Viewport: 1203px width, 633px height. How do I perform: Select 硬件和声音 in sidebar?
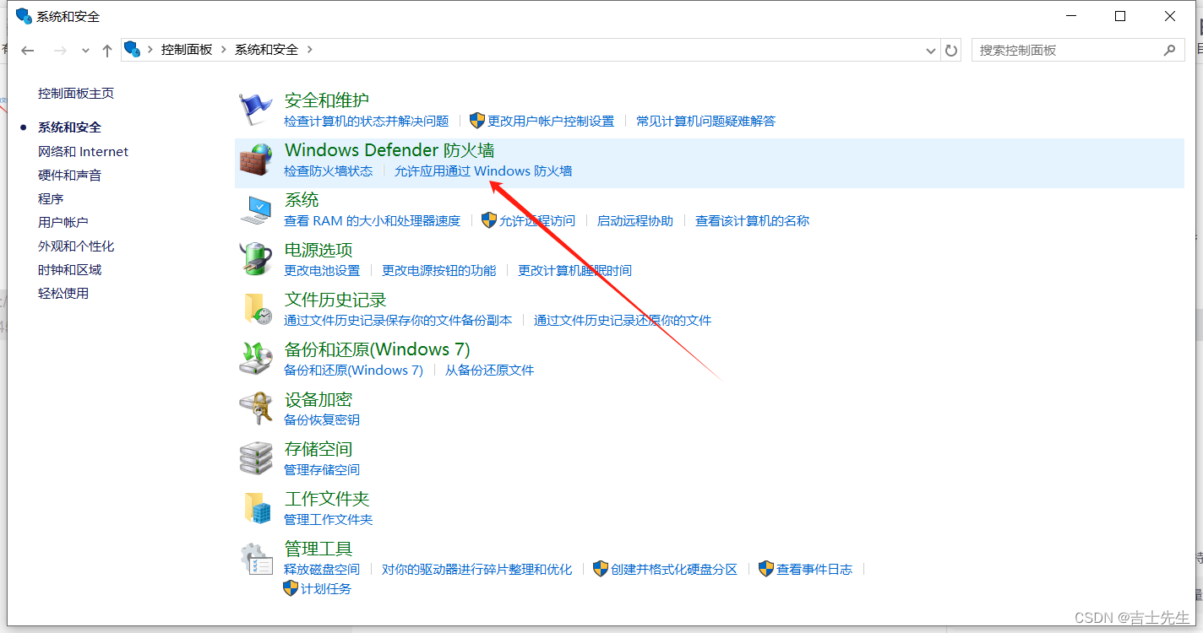point(69,175)
